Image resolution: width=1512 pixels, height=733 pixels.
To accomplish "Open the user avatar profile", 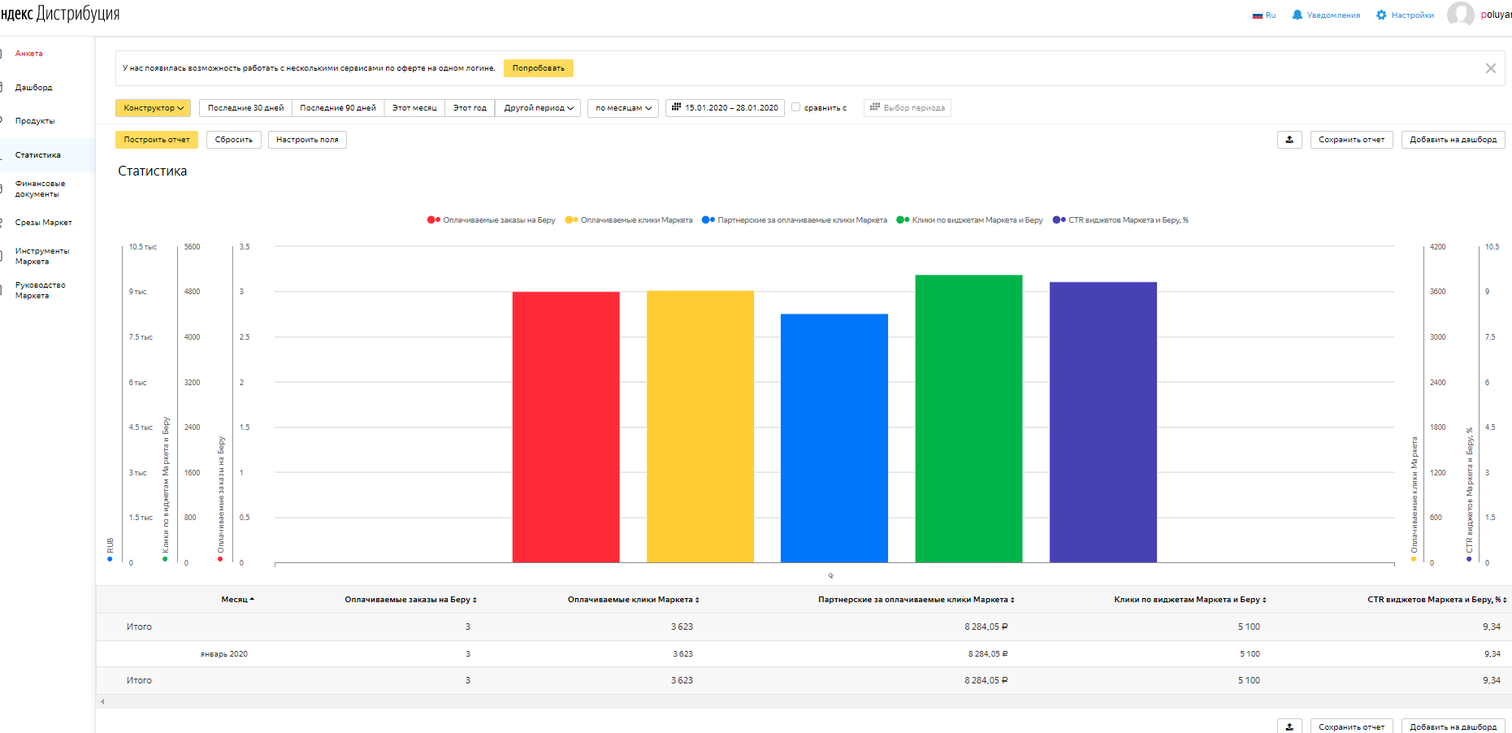I will 1460,15.
